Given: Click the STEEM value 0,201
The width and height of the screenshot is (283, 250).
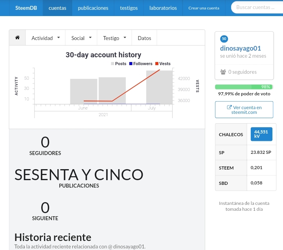Looking at the screenshot, I should click(256, 168).
